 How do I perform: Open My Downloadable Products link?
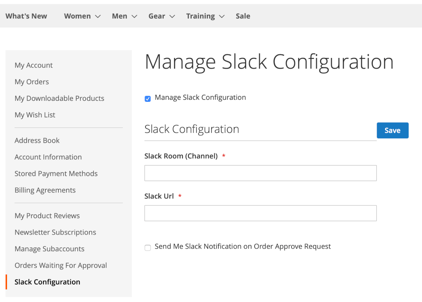[59, 98]
